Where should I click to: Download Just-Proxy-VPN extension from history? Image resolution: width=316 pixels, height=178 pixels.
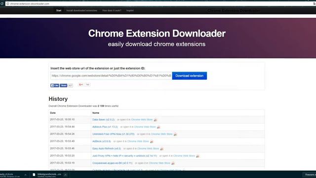tap(124, 156)
